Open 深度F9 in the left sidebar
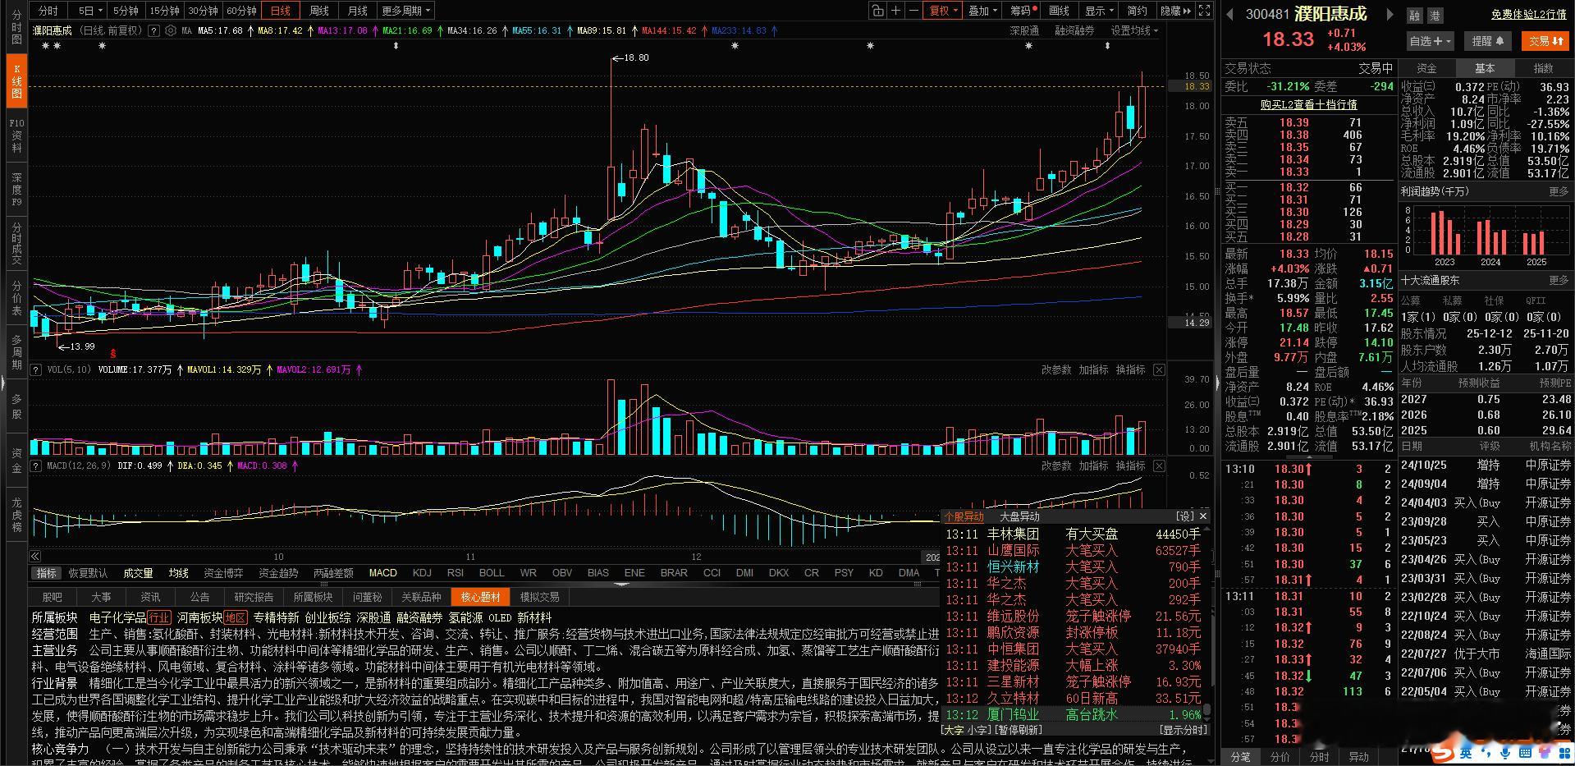This screenshot has width=1575, height=766. pos(16,190)
